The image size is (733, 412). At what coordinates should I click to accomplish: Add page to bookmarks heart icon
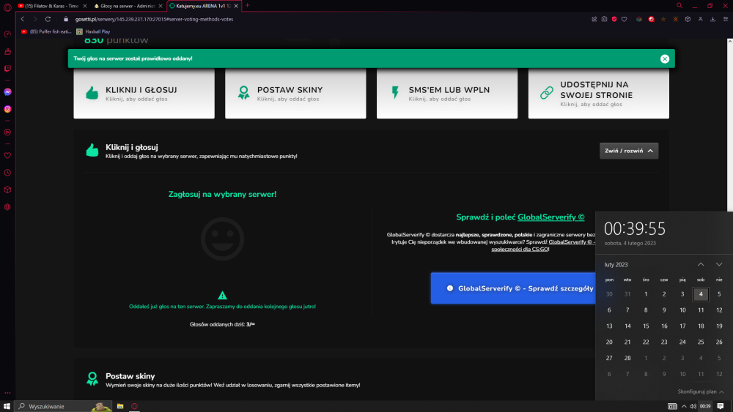tap(624, 19)
